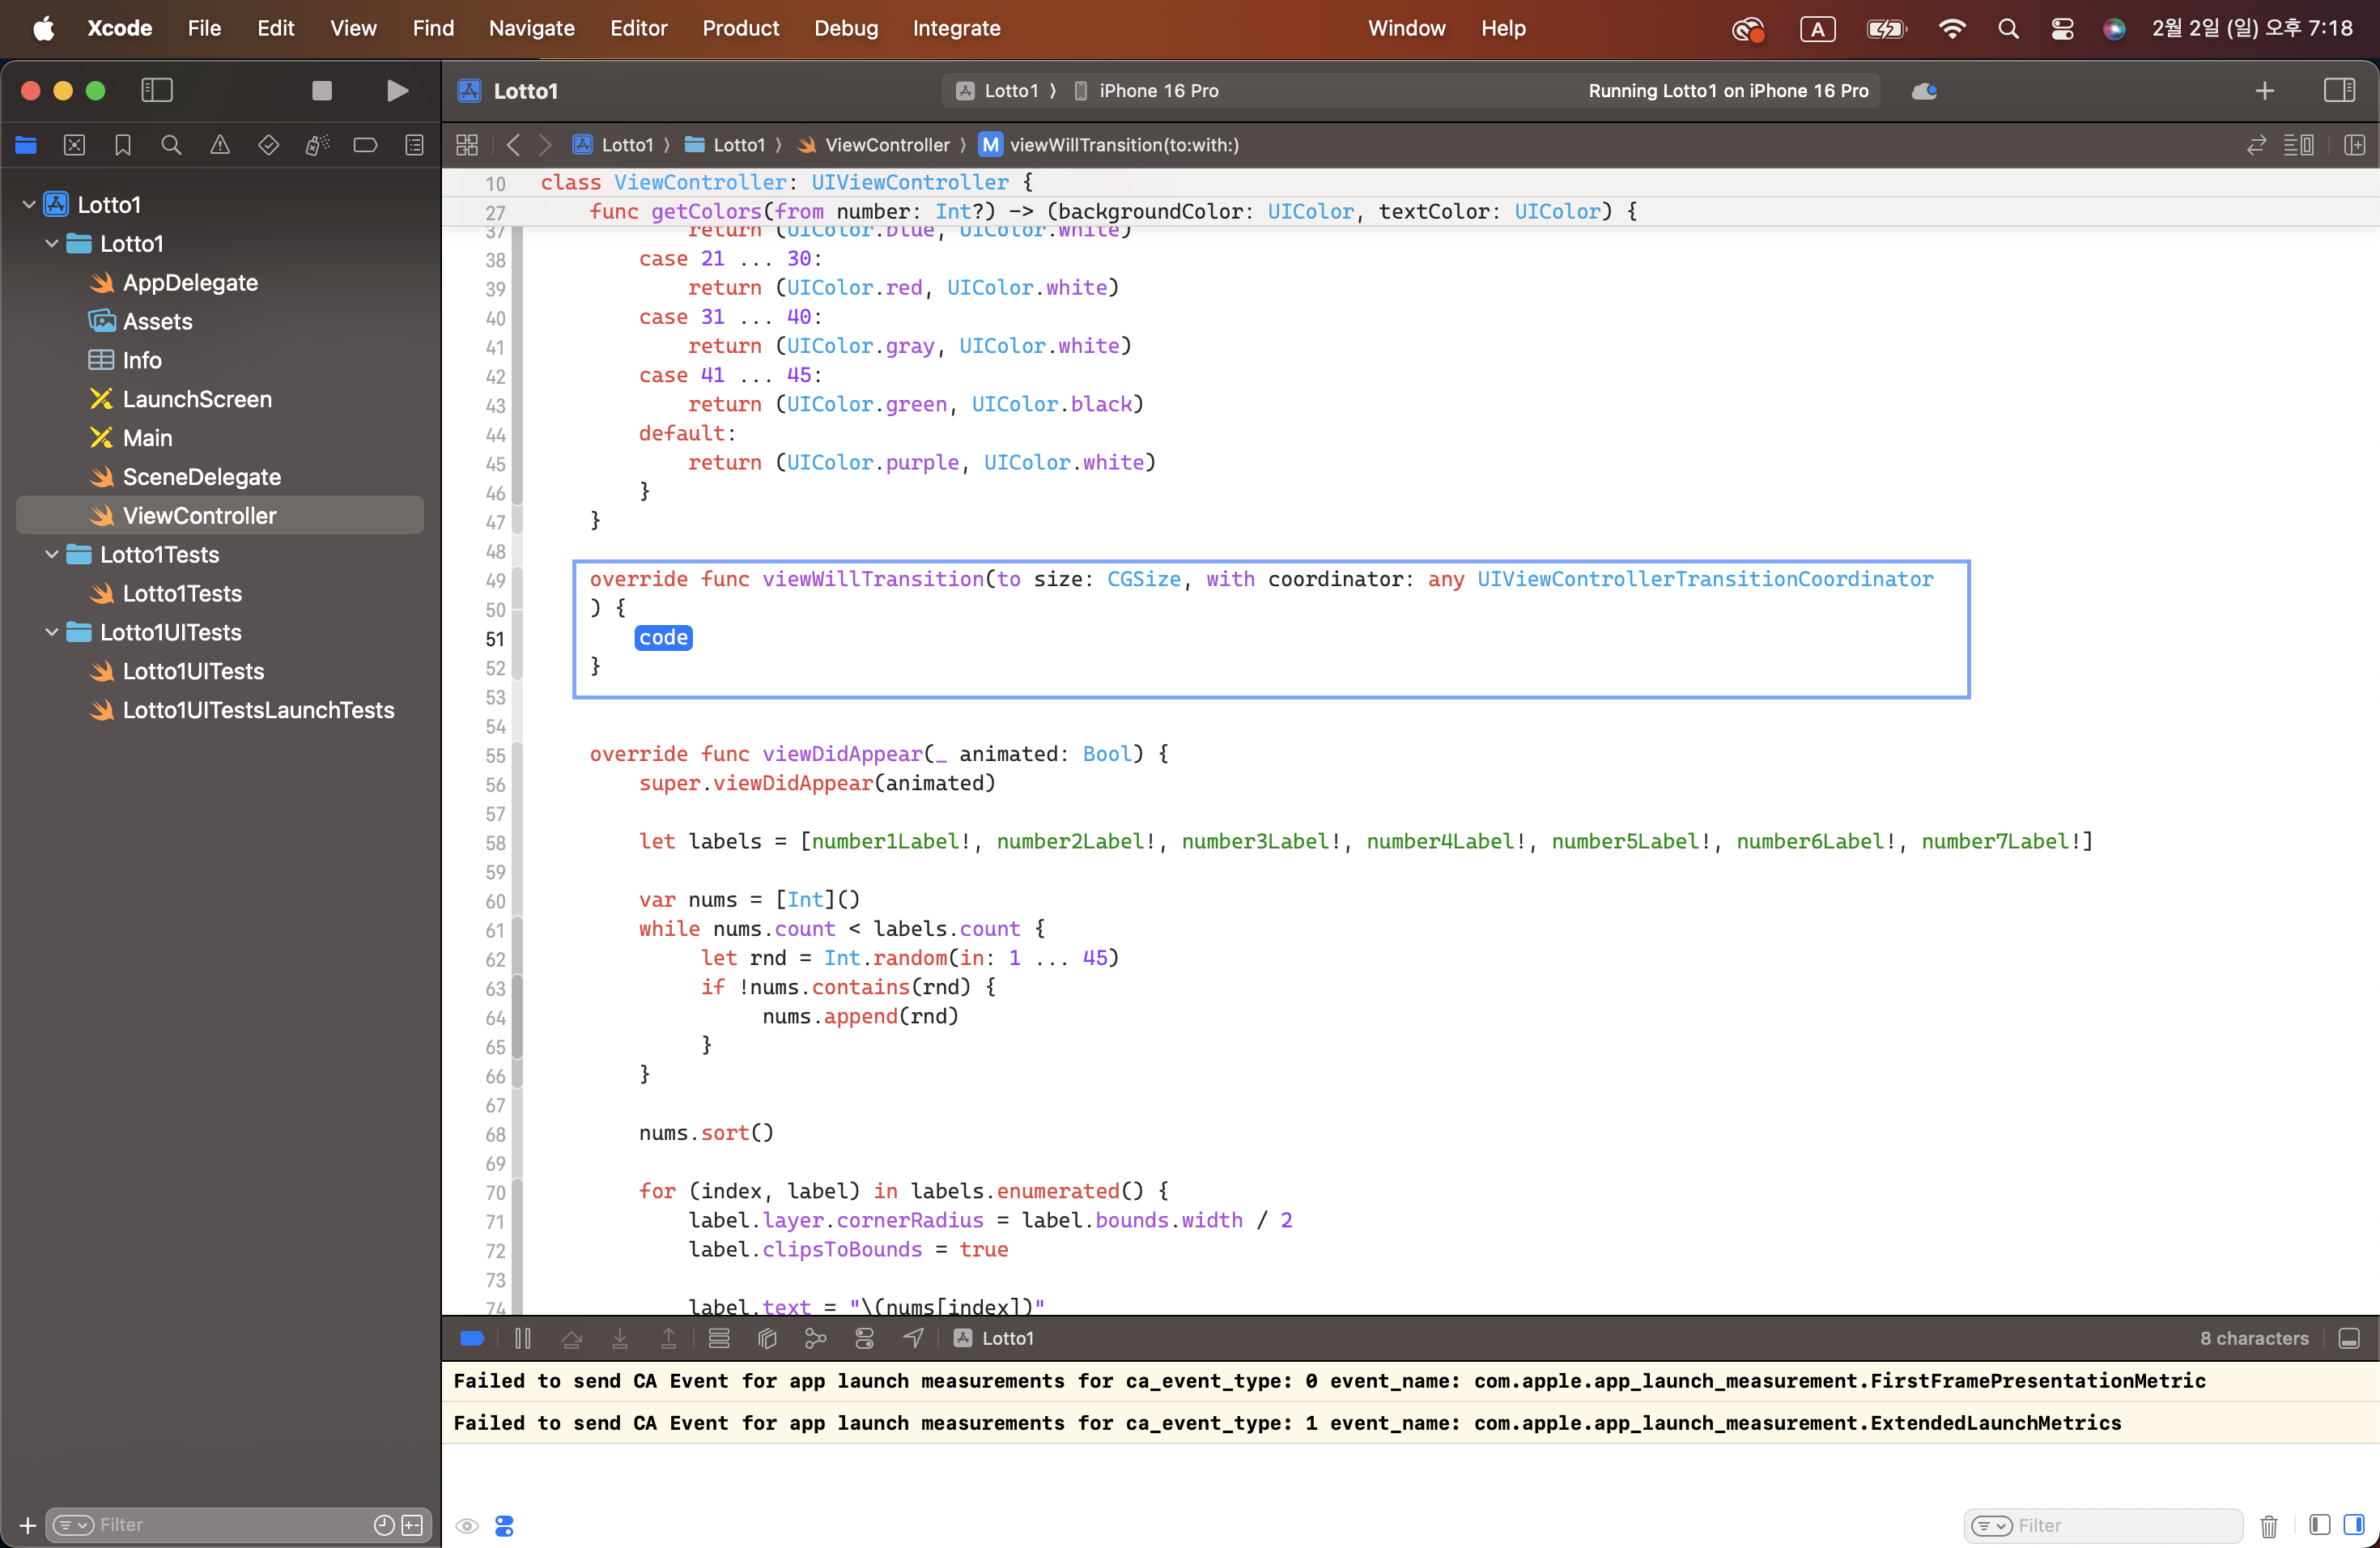This screenshot has width=2380, height=1548.
Task: Open the Editor menu
Action: (638, 28)
